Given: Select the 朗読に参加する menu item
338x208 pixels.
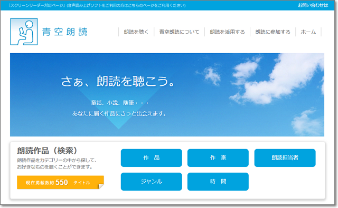Looking at the screenshot, I should (x=273, y=32).
